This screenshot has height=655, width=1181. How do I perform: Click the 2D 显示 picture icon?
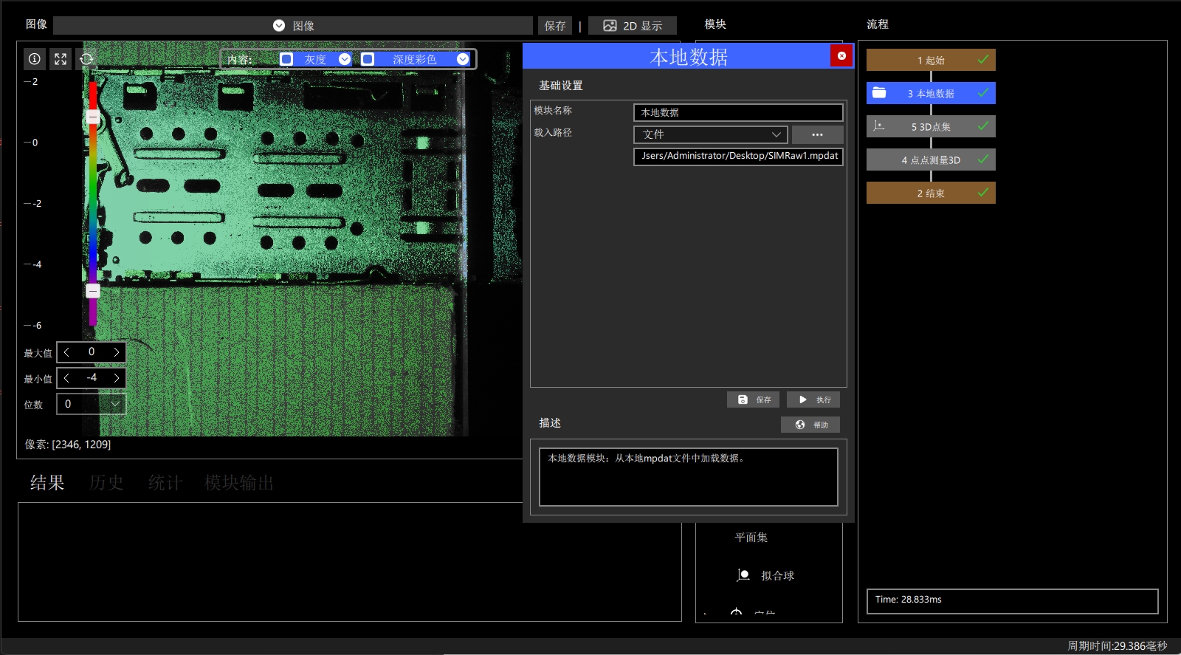pos(610,26)
